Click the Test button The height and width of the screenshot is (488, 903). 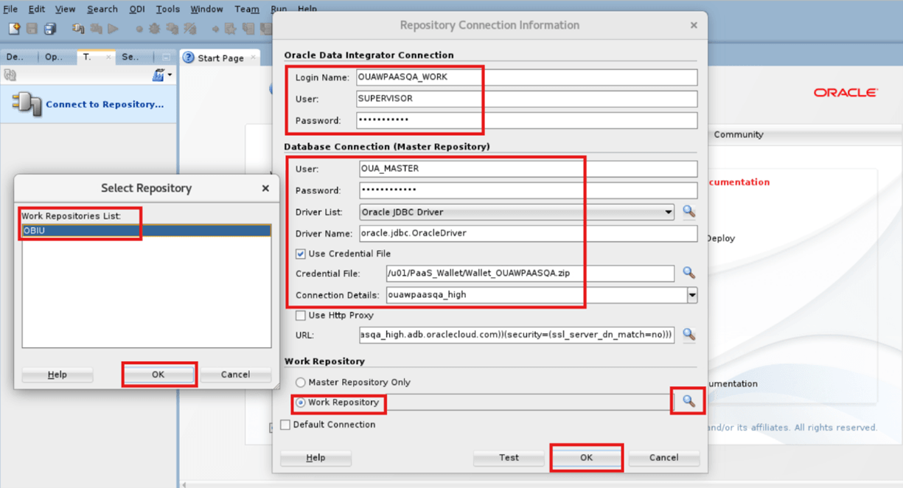tap(509, 457)
